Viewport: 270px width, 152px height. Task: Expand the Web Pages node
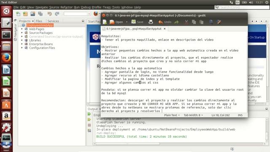click(x=22, y=29)
